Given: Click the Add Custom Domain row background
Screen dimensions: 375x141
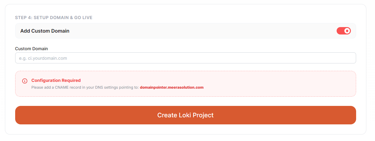Looking at the screenshot, I should [x=186, y=31].
